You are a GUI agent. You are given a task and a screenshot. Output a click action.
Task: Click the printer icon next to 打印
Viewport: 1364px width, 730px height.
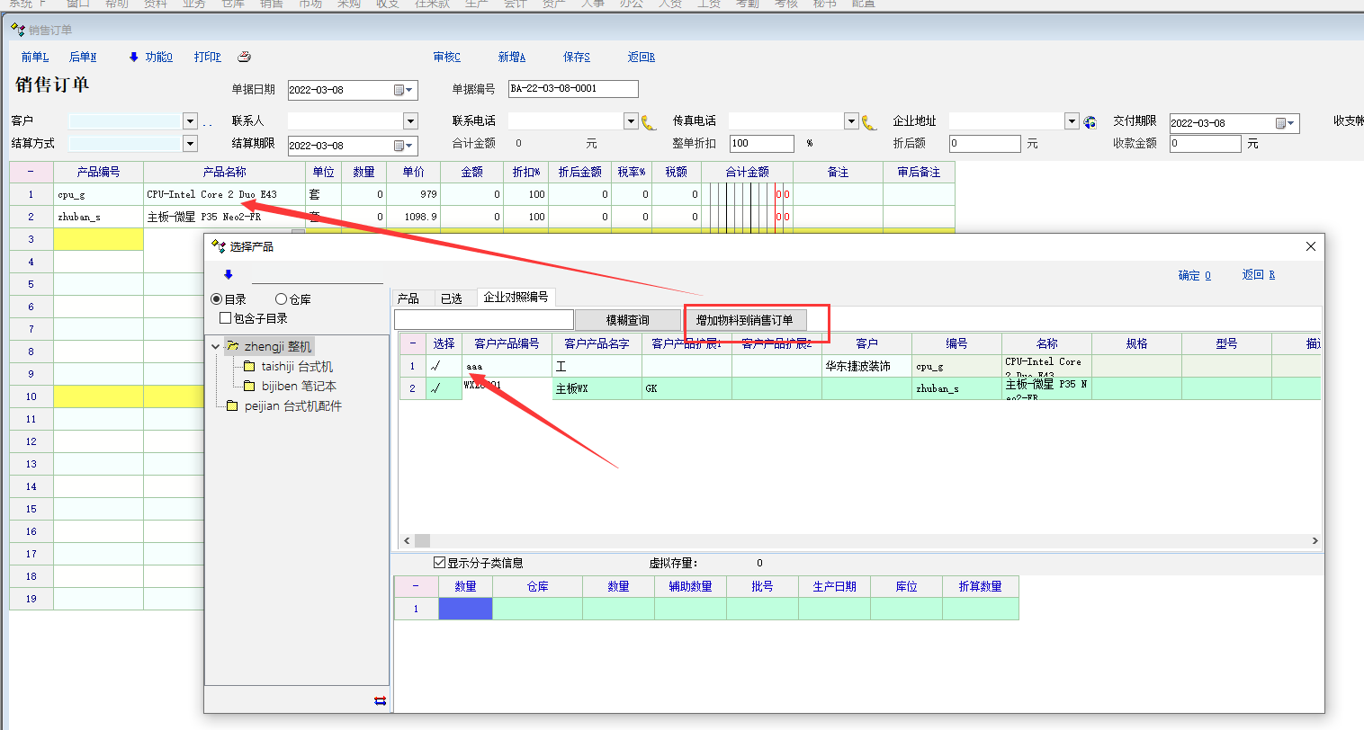(244, 57)
